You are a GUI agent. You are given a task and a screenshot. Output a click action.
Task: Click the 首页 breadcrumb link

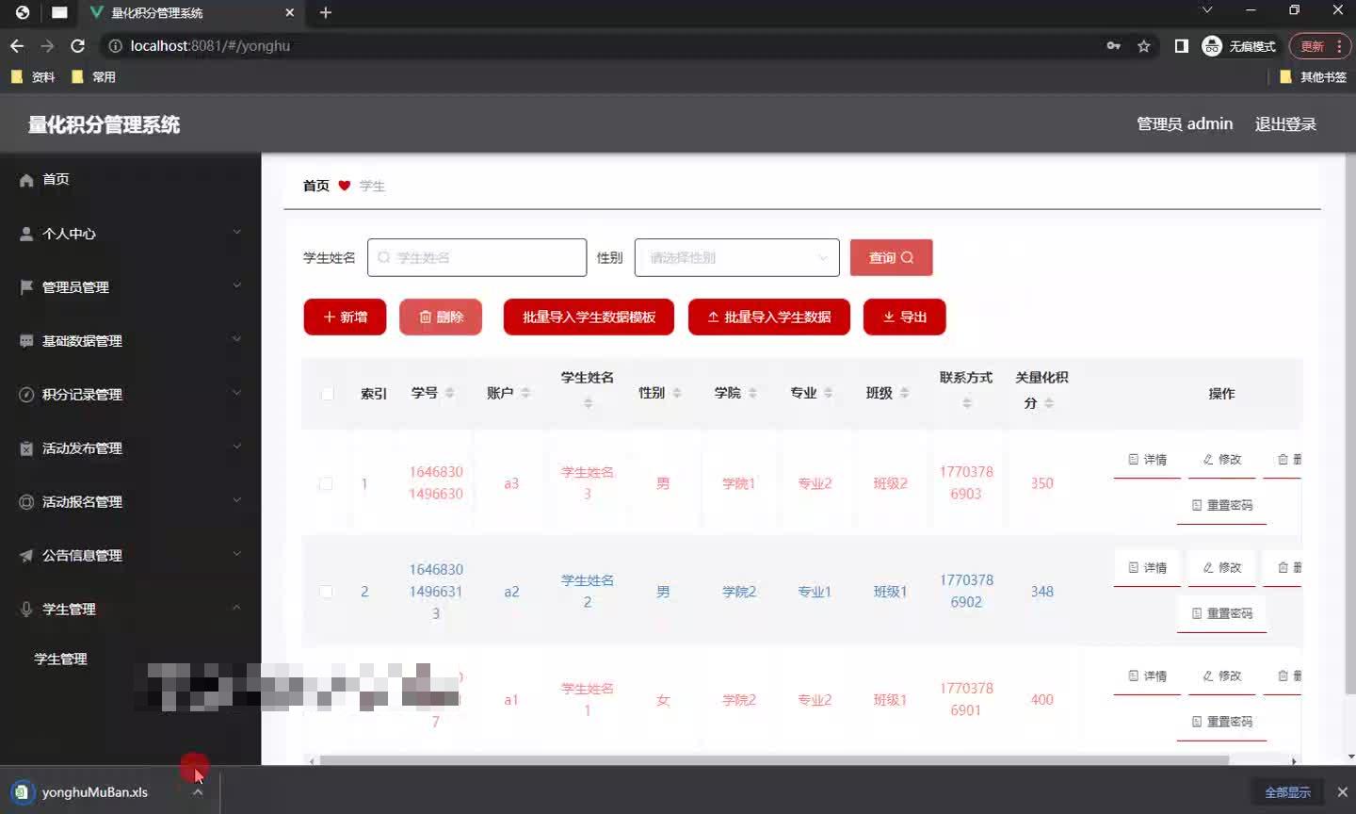click(315, 186)
